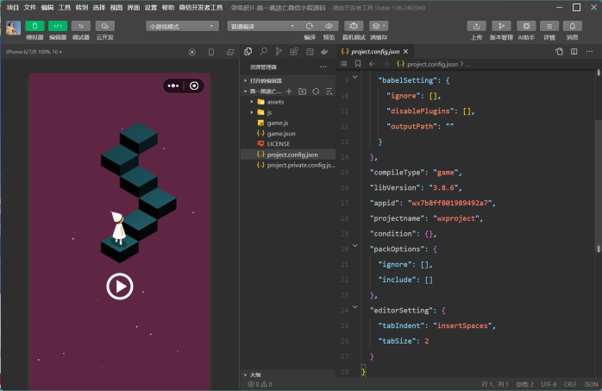
Task: Open the upload icon in toolbar
Action: click(x=477, y=26)
